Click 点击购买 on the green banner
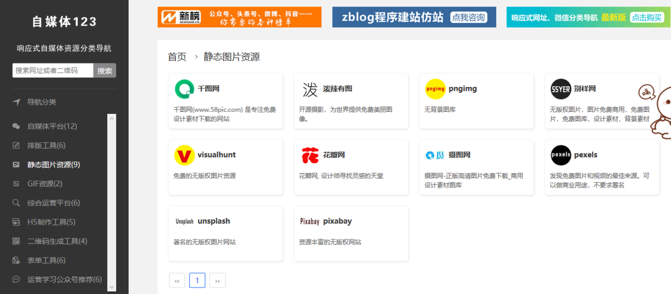The image size is (671, 294). click(647, 17)
